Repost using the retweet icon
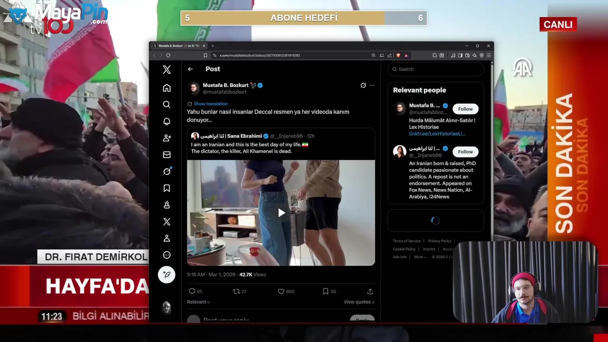 [236, 291]
